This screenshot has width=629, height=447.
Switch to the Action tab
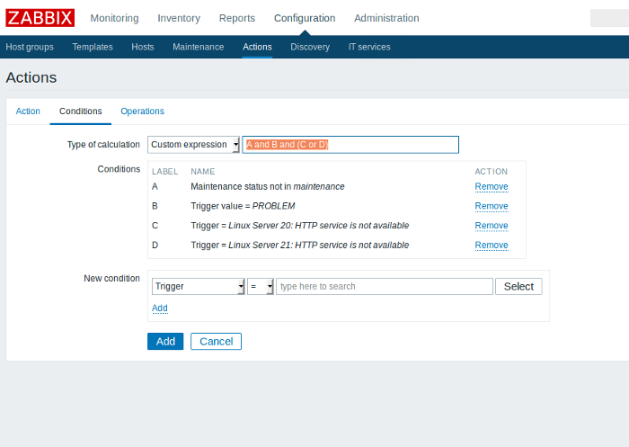[28, 112]
